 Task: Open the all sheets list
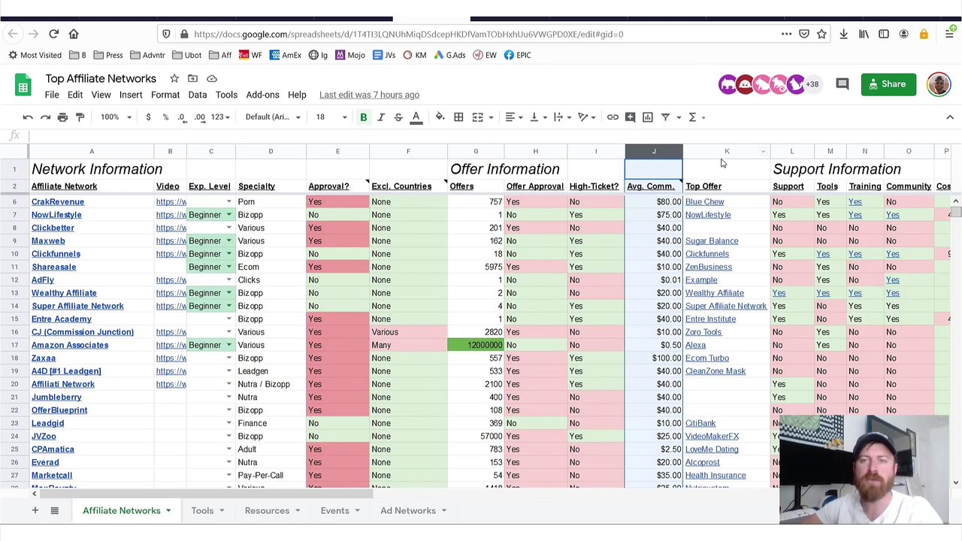54,510
